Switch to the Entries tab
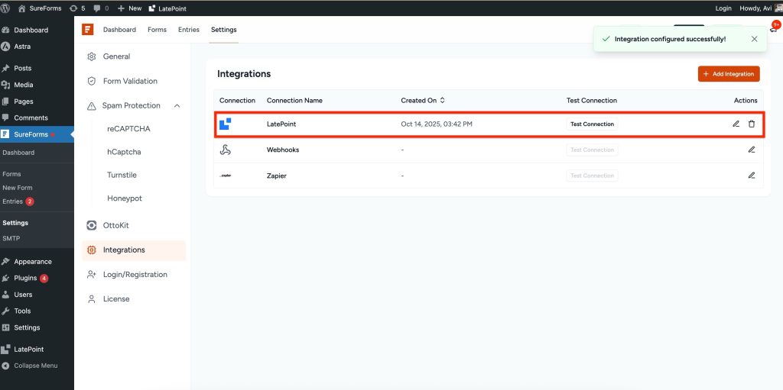 tap(189, 30)
